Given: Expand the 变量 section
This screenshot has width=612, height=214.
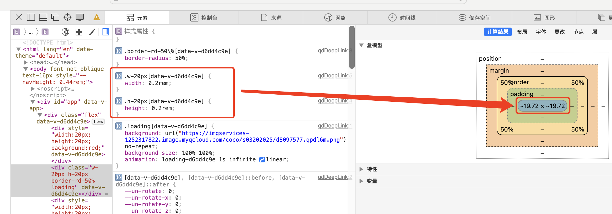Looking at the screenshot, I should 361,181.
